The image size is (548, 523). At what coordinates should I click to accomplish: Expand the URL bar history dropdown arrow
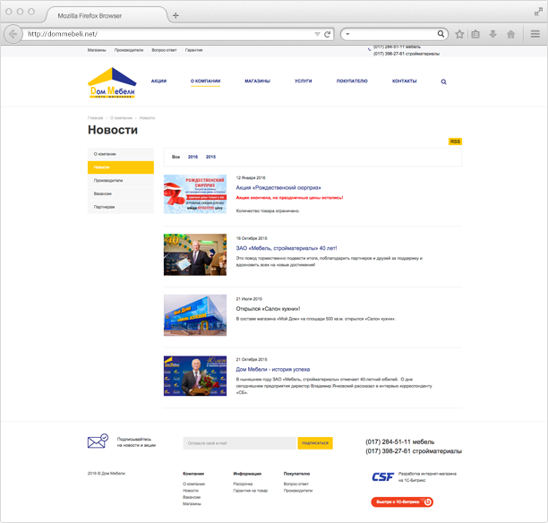coord(317,34)
